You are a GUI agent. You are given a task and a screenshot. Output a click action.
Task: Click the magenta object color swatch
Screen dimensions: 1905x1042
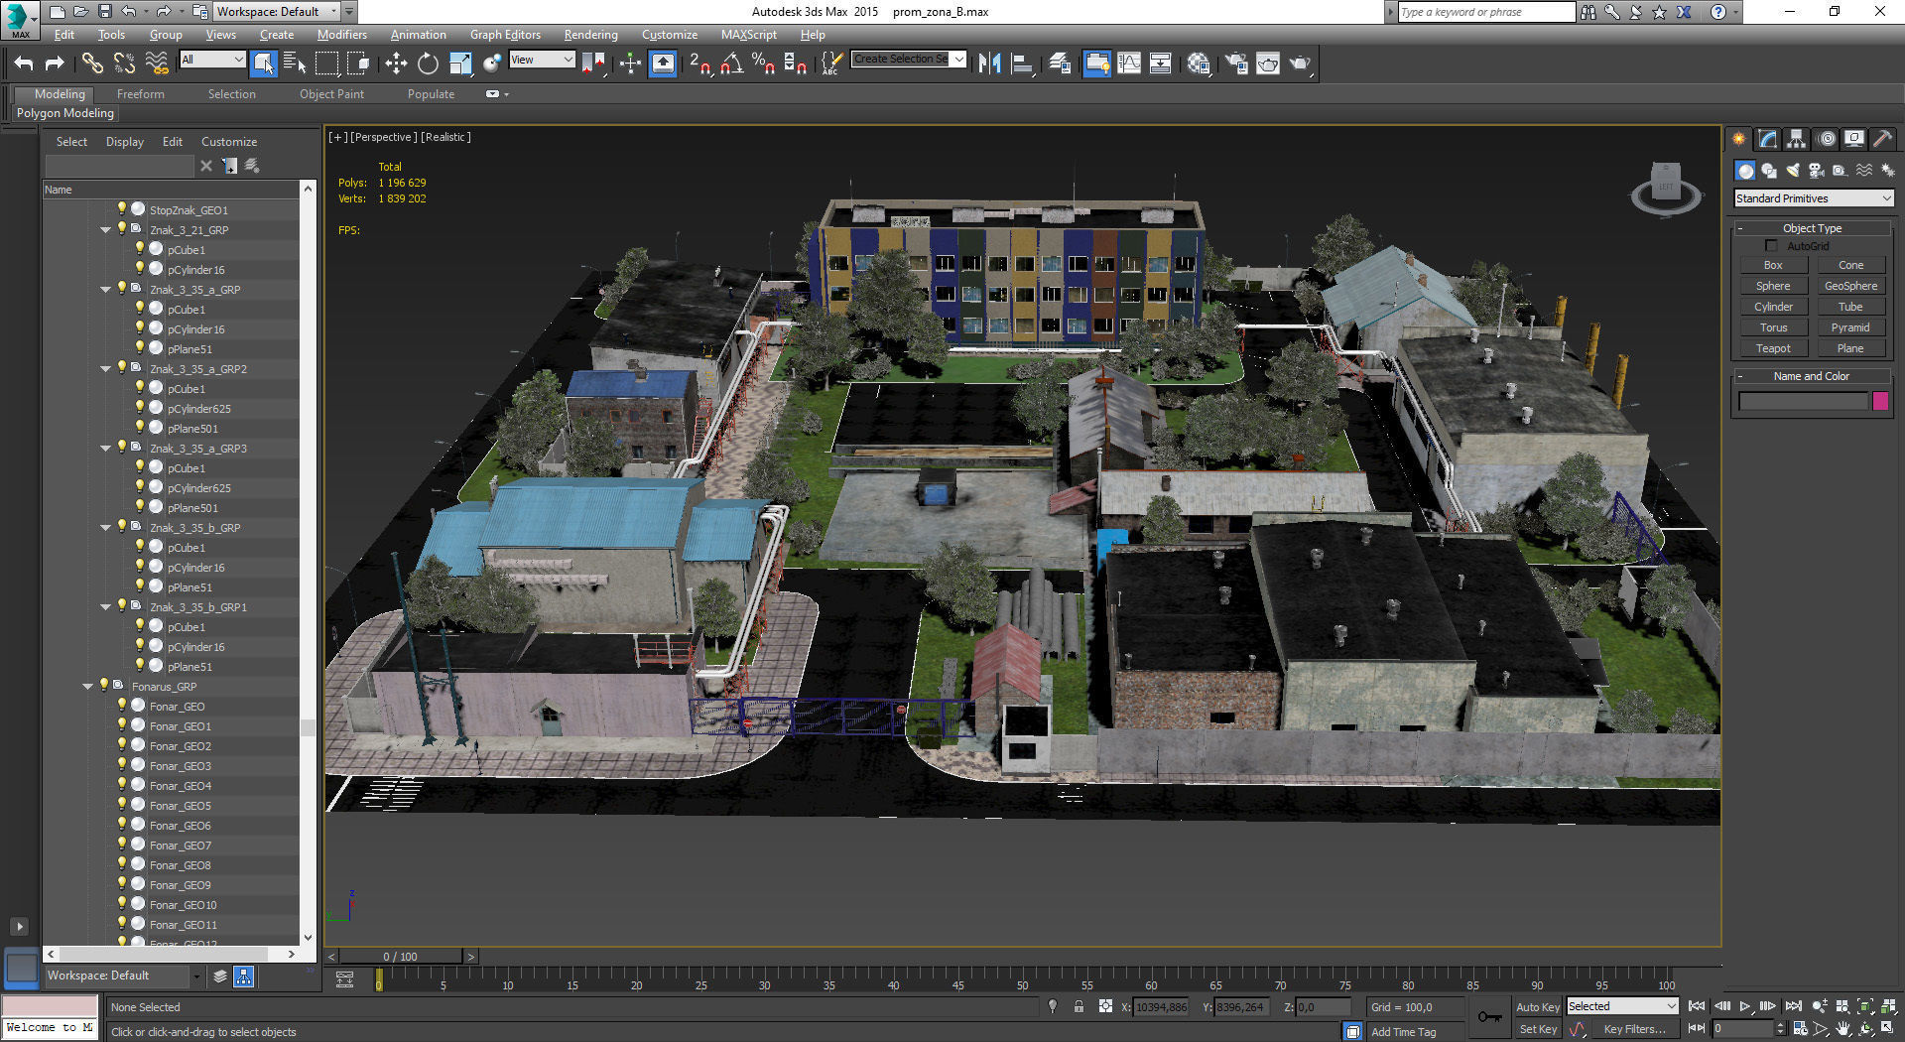[x=1880, y=401]
